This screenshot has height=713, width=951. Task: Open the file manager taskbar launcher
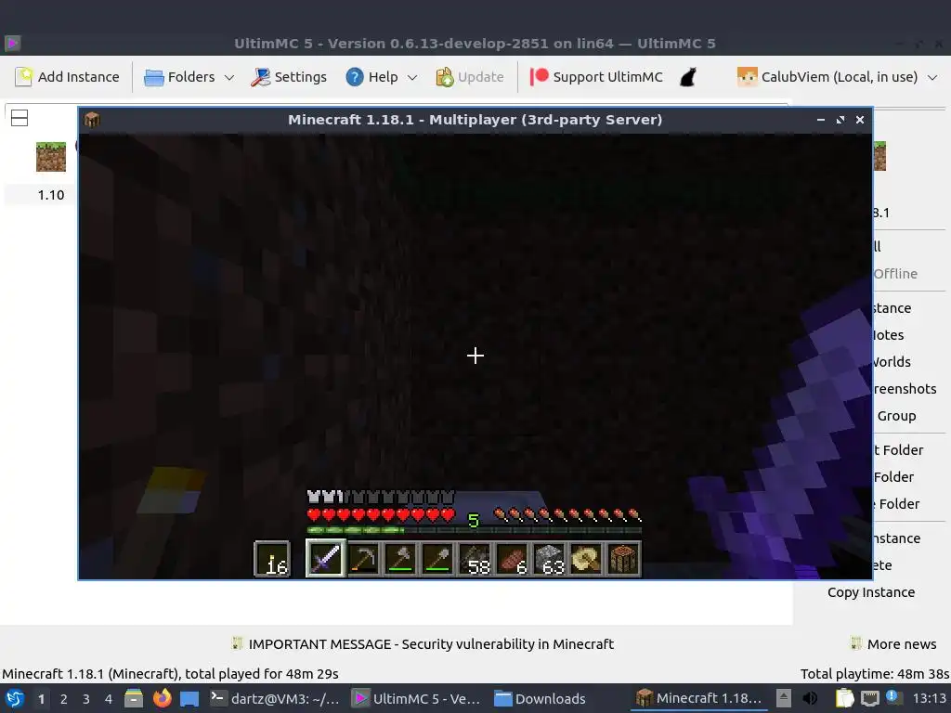click(x=134, y=698)
